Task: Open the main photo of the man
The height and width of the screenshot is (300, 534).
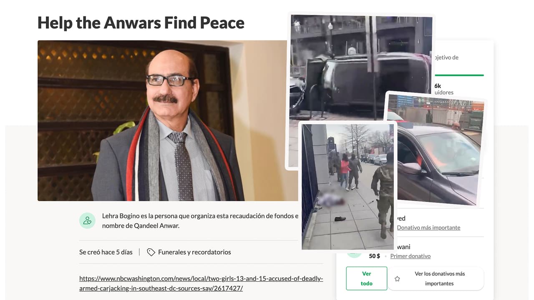Action: click(x=163, y=120)
